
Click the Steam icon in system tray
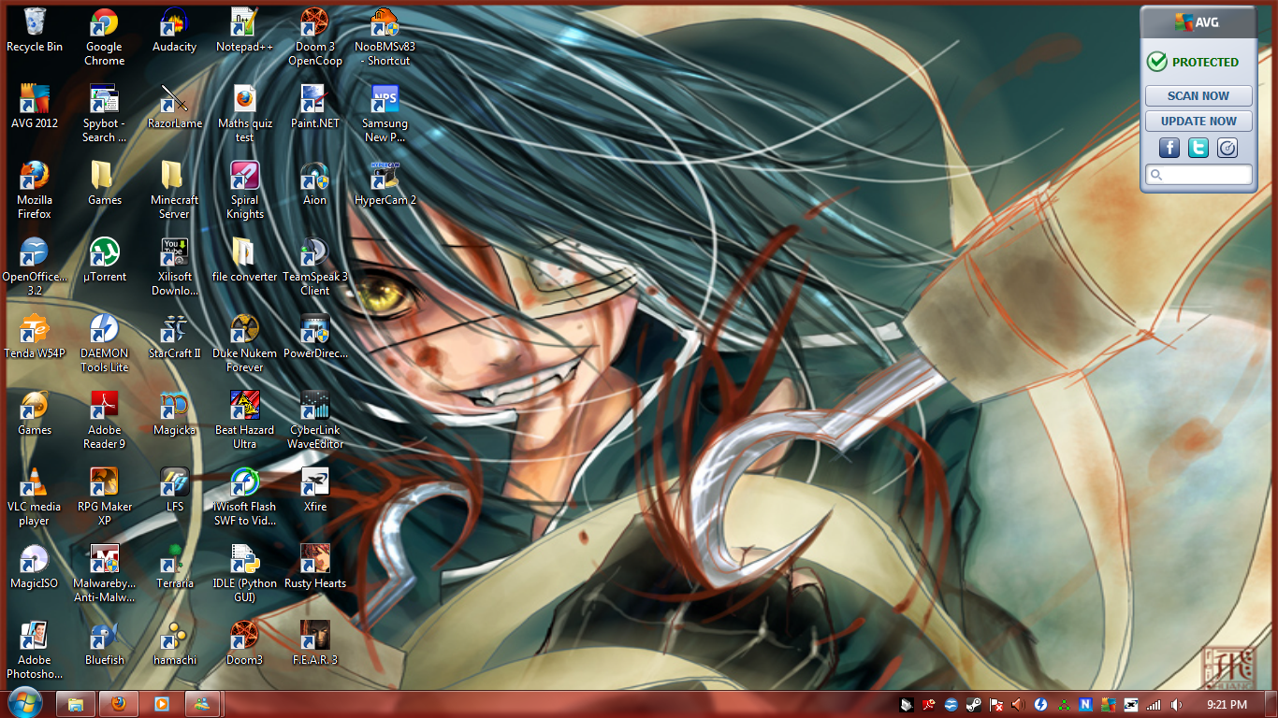[973, 704]
